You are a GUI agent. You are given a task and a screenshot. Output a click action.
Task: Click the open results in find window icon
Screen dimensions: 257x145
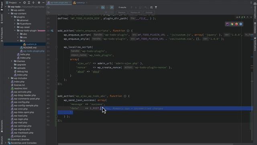151,7
